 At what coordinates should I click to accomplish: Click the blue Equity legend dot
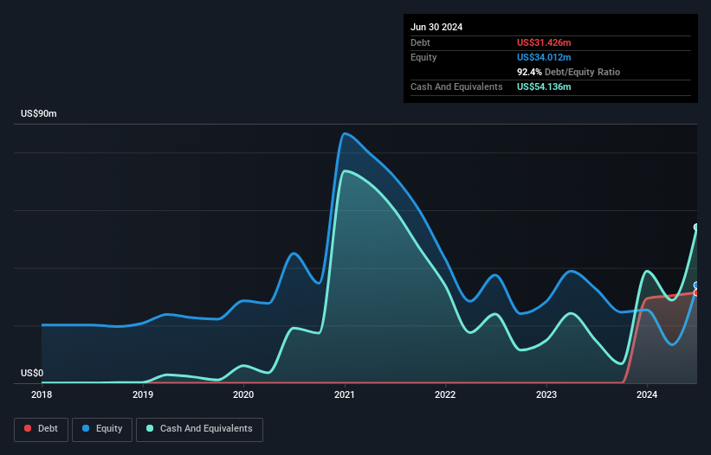[86, 428]
